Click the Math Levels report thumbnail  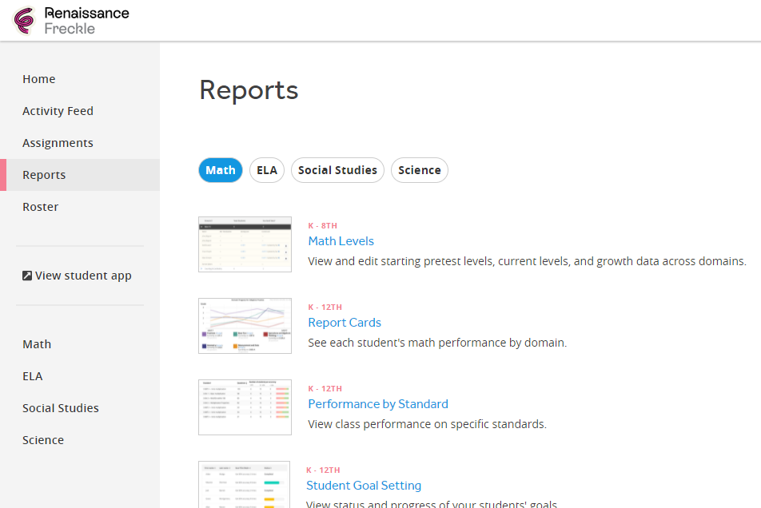[x=245, y=244]
